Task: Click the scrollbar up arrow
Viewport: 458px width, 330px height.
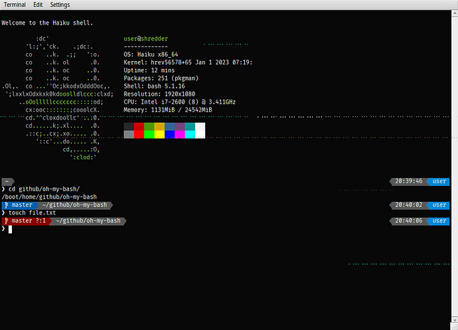Action: [455, 13]
